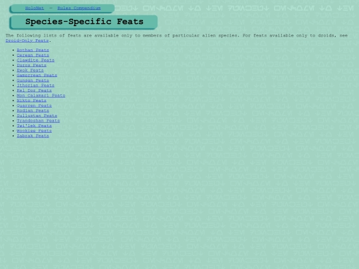Viewport: 359px width, 269px height.
Task: Open Bothan Feats link
Action: pyautogui.click(x=33, y=50)
